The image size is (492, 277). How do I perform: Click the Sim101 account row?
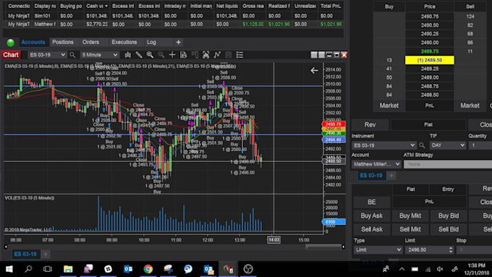174,16
